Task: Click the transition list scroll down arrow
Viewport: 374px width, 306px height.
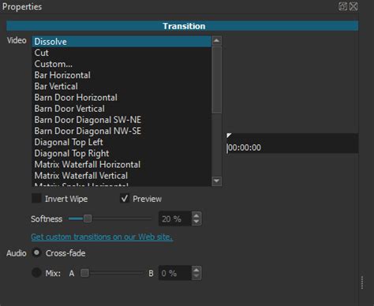Action: [216, 181]
